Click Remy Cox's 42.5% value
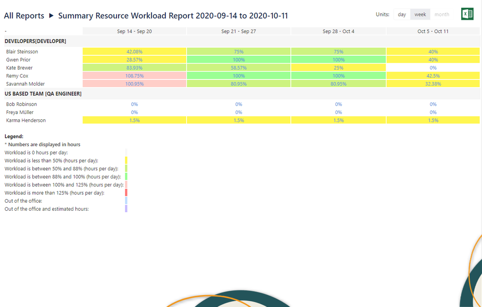 pos(433,76)
